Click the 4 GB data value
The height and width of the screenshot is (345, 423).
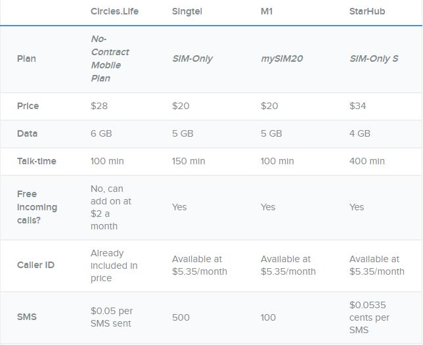point(360,133)
